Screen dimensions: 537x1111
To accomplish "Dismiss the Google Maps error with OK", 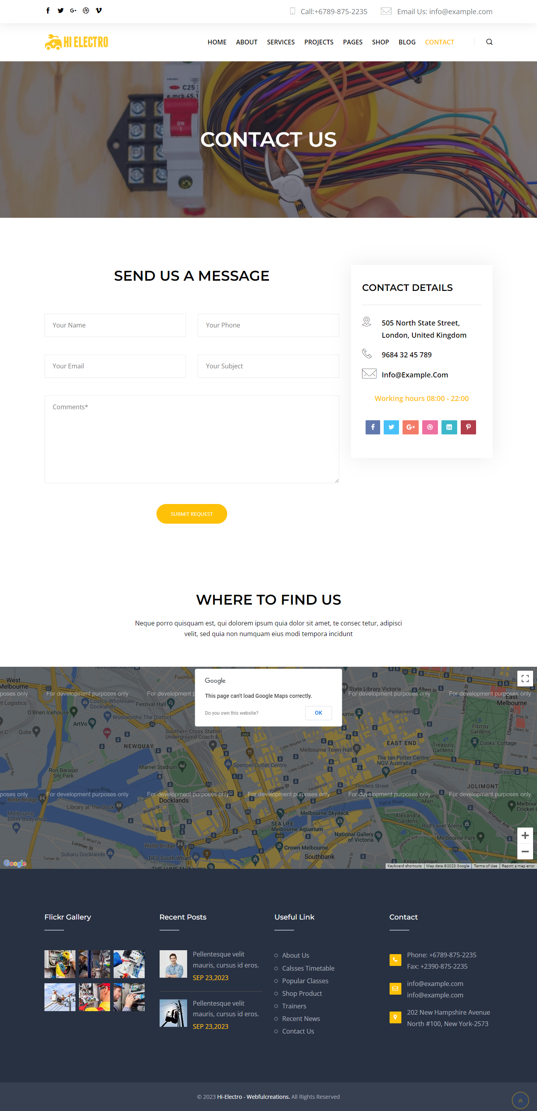I will click(x=318, y=713).
